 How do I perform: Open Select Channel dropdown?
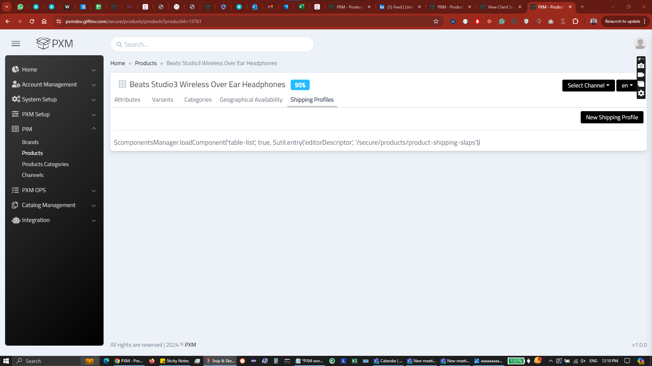tap(588, 85)
